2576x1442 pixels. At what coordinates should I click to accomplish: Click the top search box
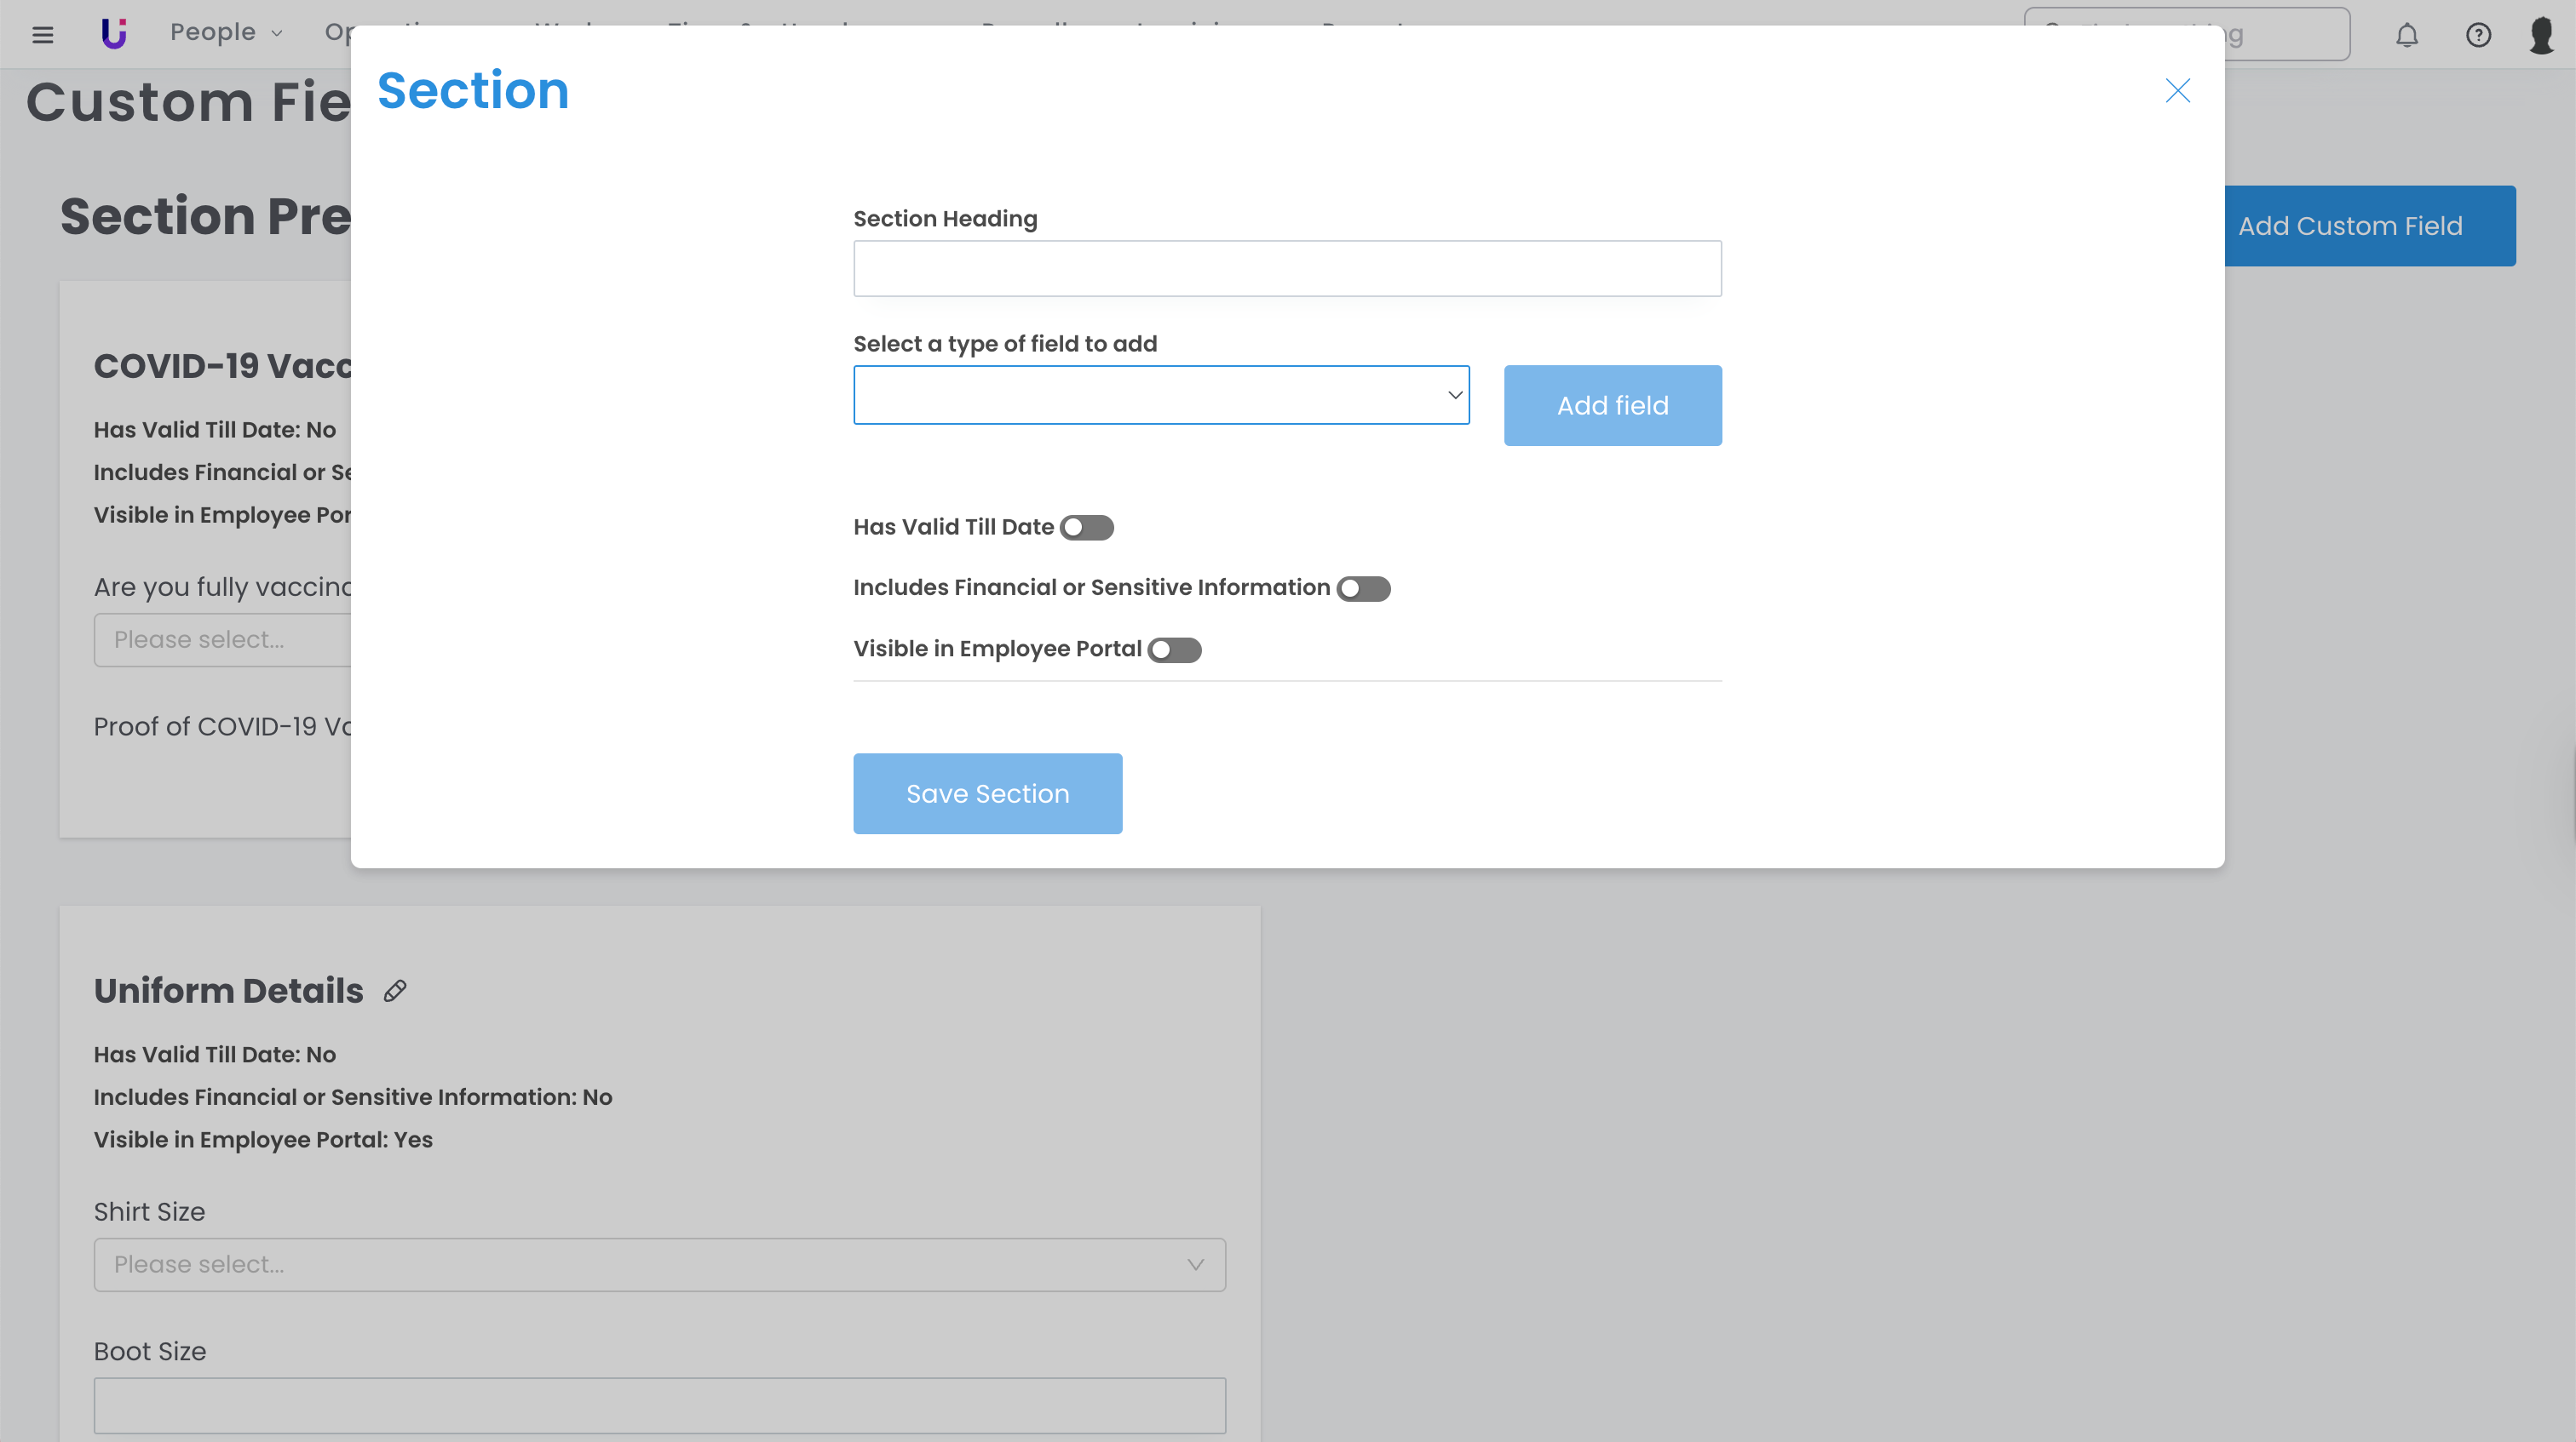pos(2290,35)
